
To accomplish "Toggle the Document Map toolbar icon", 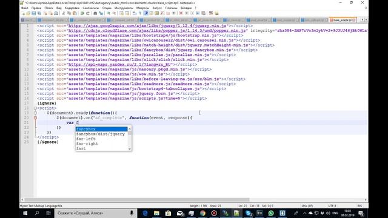I will tap(157, 13).
